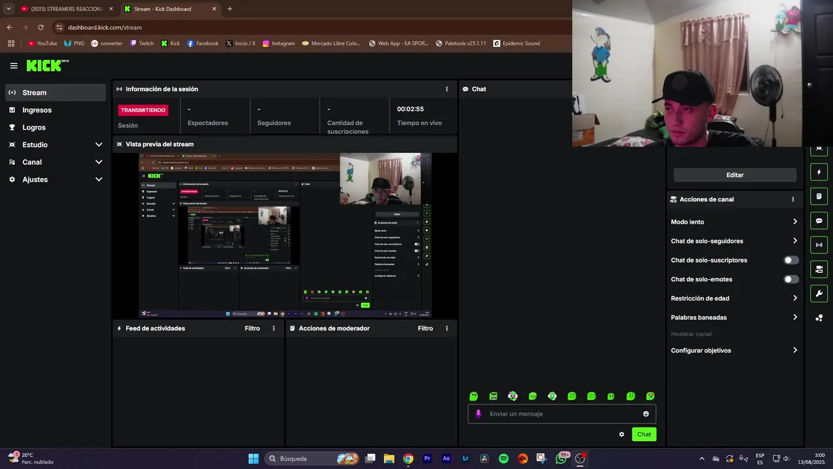The image size is (833, 469).
Task: Insert the last emote with heart eyes
Action: 650,396
